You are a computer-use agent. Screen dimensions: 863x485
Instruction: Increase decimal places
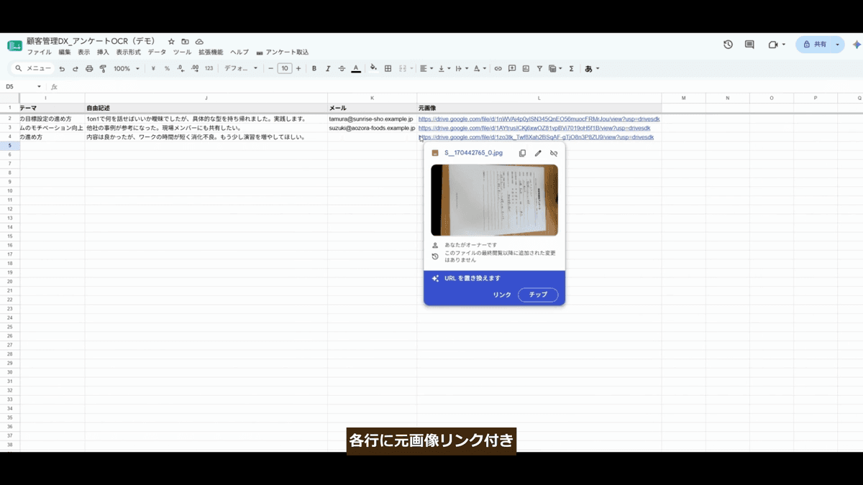pos(195,69)
